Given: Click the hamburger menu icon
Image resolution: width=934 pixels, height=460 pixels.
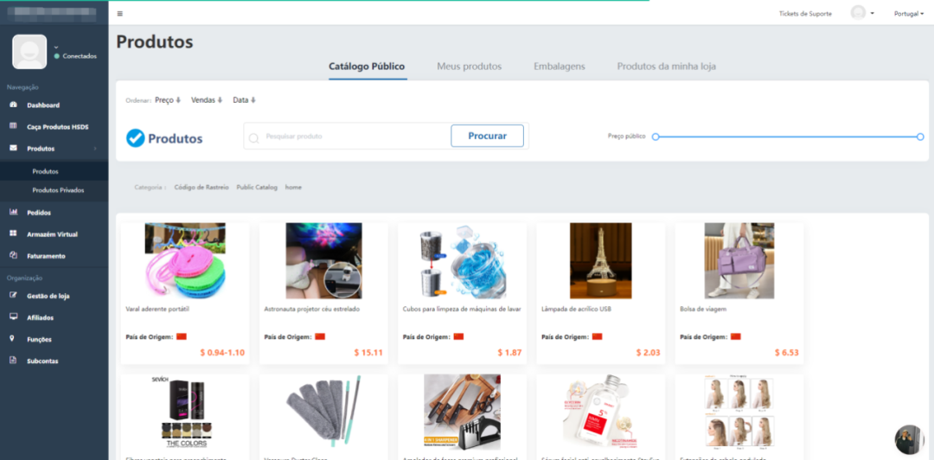Looking at the screenshot, I should pyautogui.click(x=119, y=13).
